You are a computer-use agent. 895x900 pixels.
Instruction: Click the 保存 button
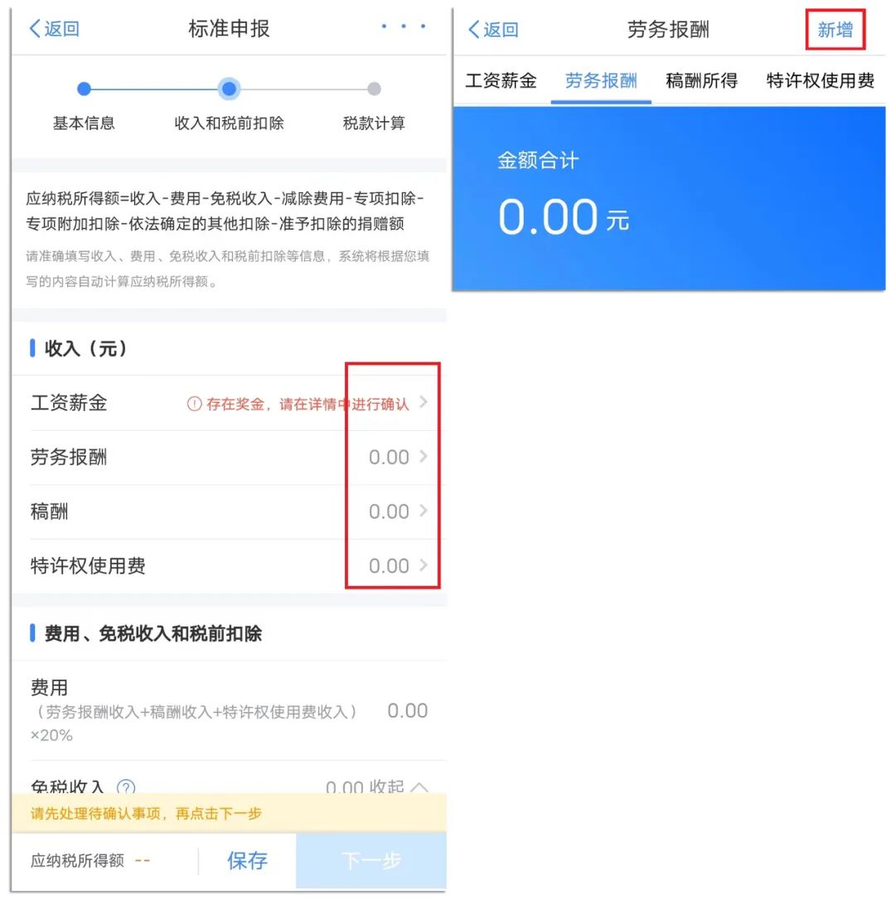248,860
